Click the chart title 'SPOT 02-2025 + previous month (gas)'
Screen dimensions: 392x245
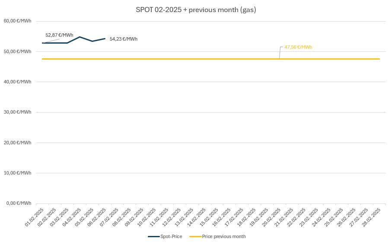[x=196, y=10]
